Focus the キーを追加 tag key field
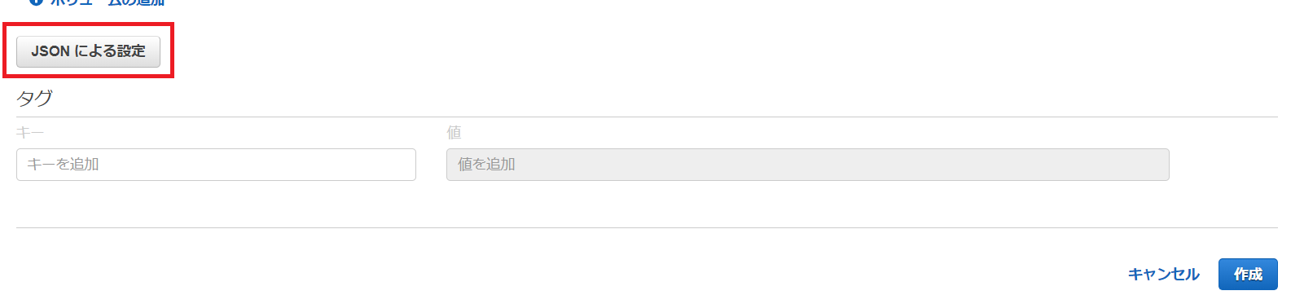 [x=216, y=165]
